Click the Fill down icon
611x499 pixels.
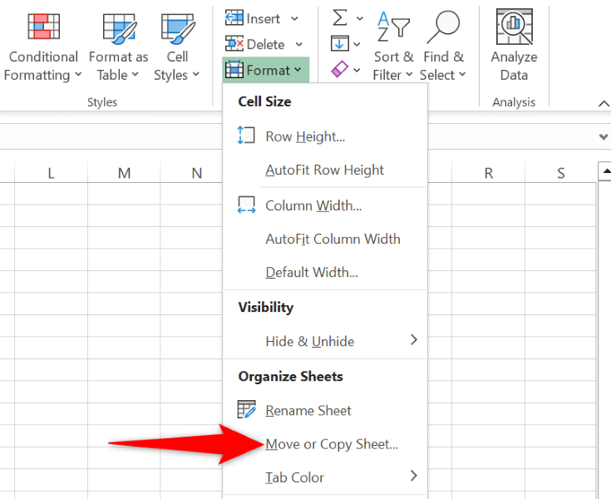(x=340, y=43)
